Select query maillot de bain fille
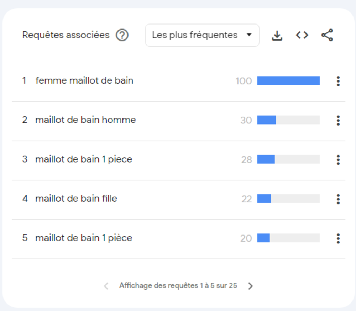356x311 pixels. [x=76, y=199]
